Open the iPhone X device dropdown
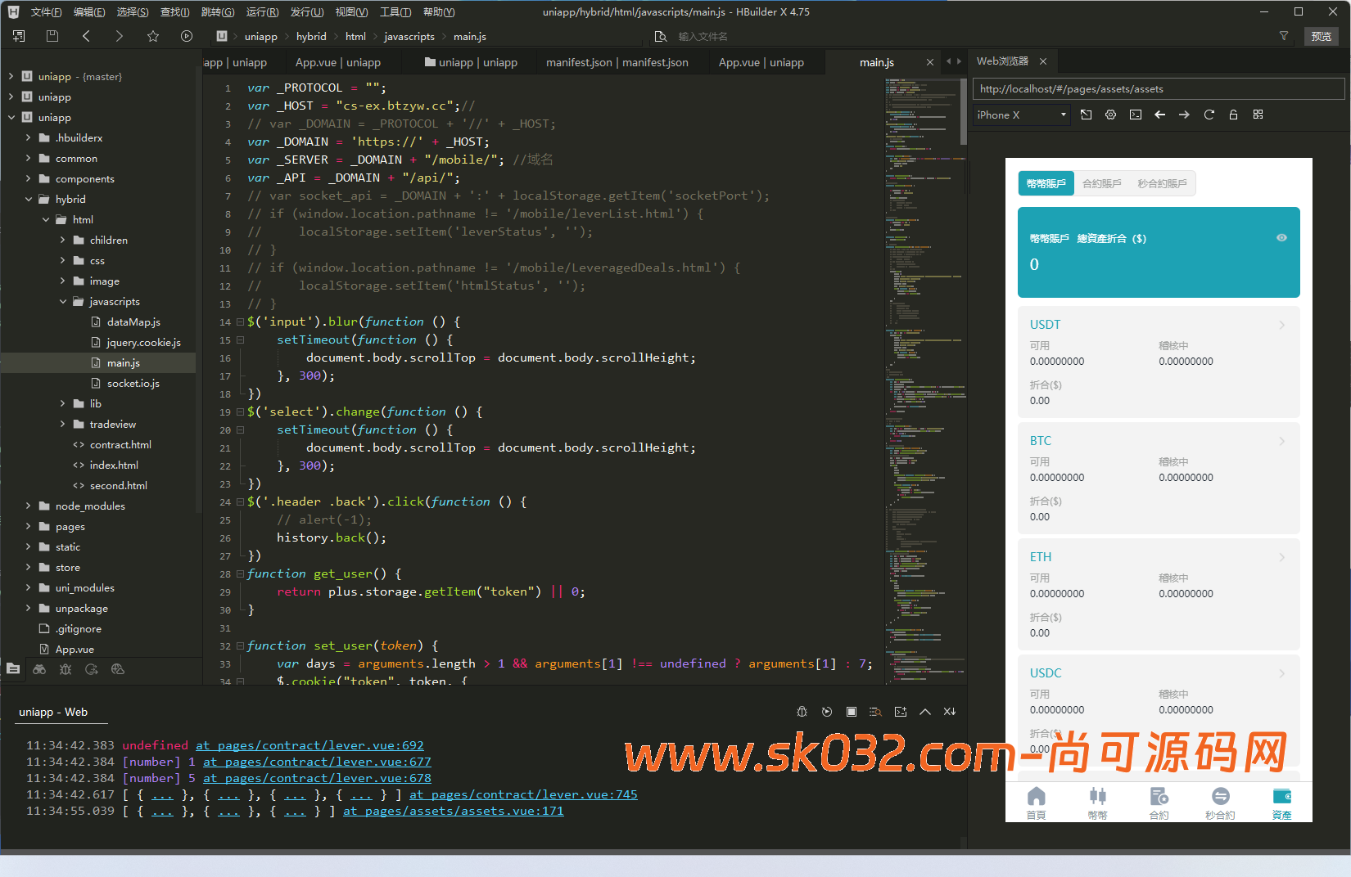This screenshot has width=1351, height=877. coord(1022,115)
